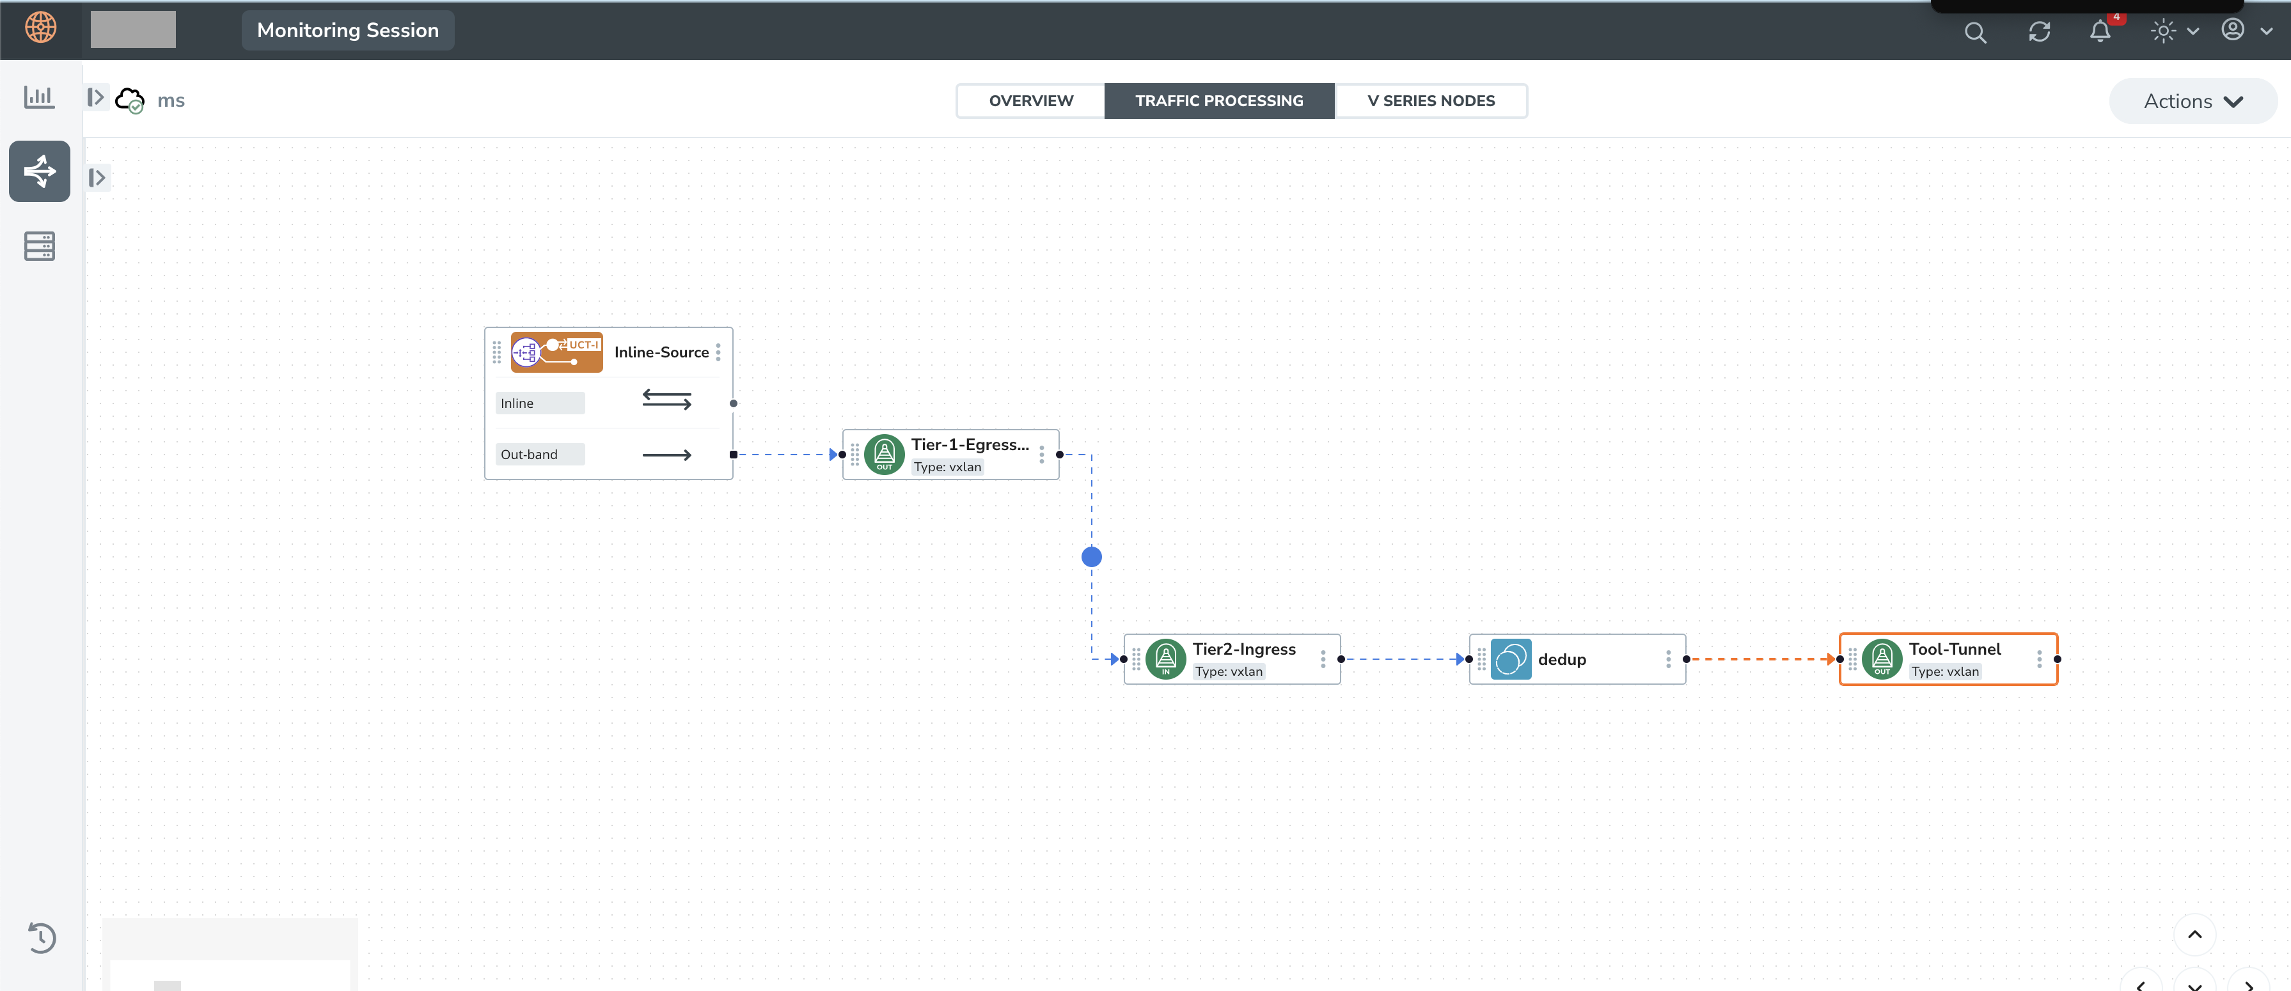
Task: Click the refresh icon in header
Action: [2038, 32]
